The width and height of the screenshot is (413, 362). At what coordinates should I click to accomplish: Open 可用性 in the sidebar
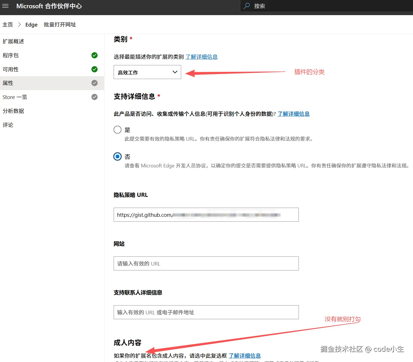tap(52, 69)
